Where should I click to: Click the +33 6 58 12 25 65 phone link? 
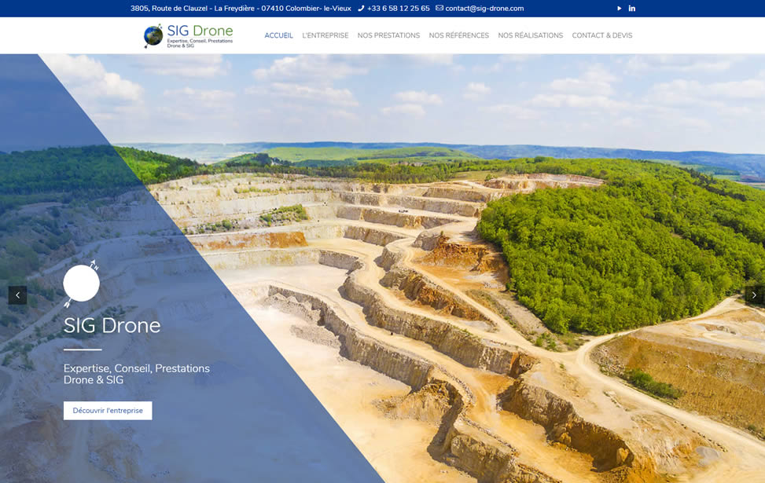pyautogui.click(x=397, y=8)
